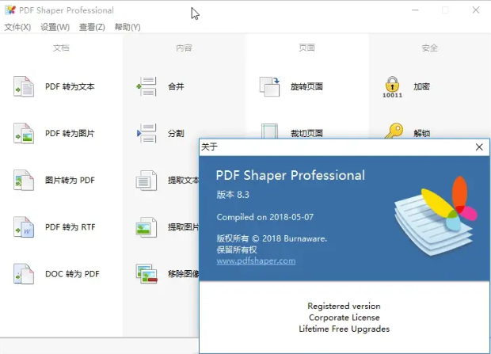Click the 解锁 label

coord(421,134)
